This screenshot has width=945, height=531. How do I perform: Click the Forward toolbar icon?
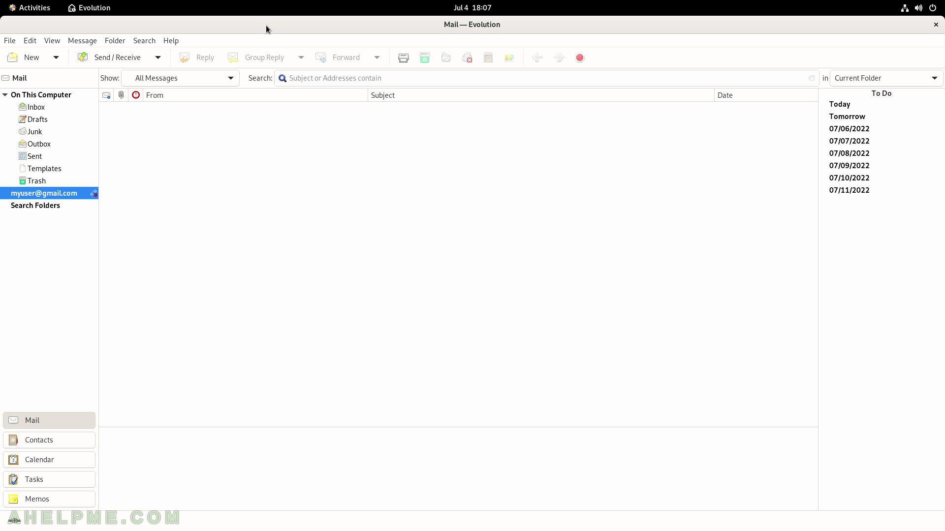click(321, 58)
